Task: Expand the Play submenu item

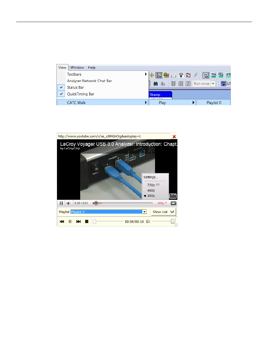Action: click(x=172, y=103)
